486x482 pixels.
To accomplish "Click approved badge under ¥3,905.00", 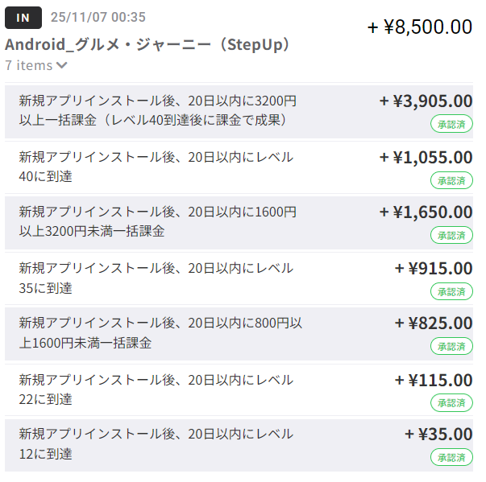I will tap(451, 124).
